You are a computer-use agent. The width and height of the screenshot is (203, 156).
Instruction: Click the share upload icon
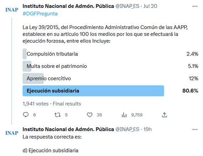tap(164, 115)
